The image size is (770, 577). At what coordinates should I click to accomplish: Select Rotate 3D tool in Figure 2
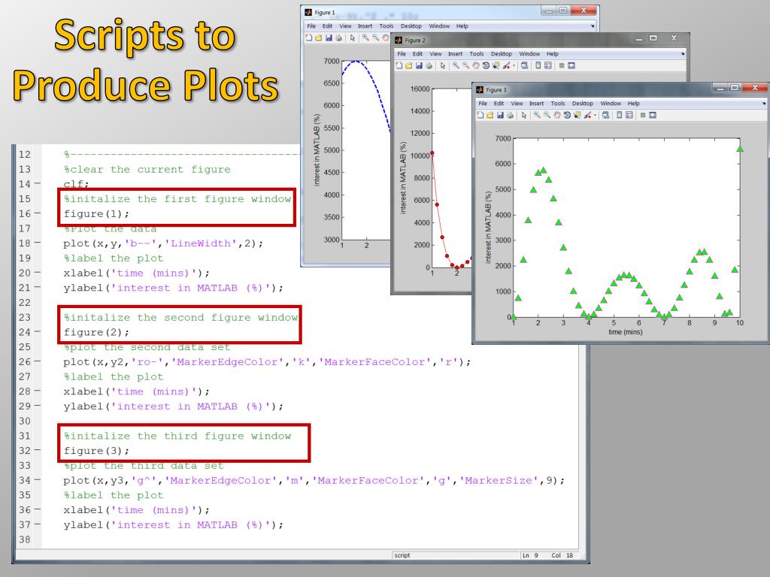click(487, 65)
